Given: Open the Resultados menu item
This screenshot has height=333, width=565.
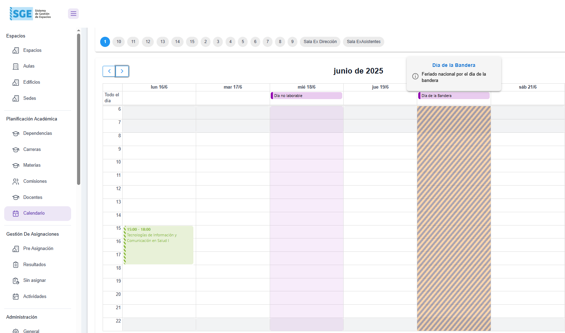Looking at the screenshot, I should [x=37, y=265].
